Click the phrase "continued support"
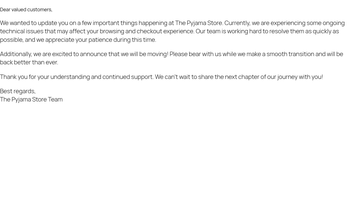The image size is (352, 220). 128,77
